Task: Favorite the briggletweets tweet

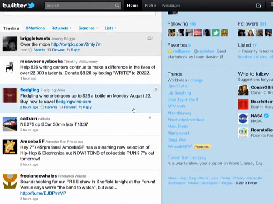Action: coord(39,50)
